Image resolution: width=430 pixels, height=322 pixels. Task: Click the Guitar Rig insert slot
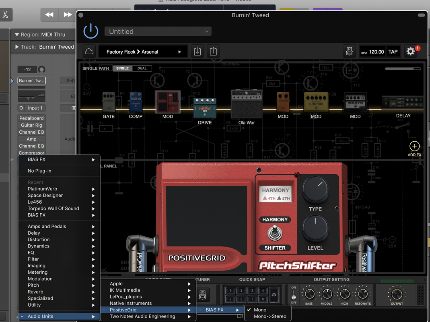[x=31, y=125]
